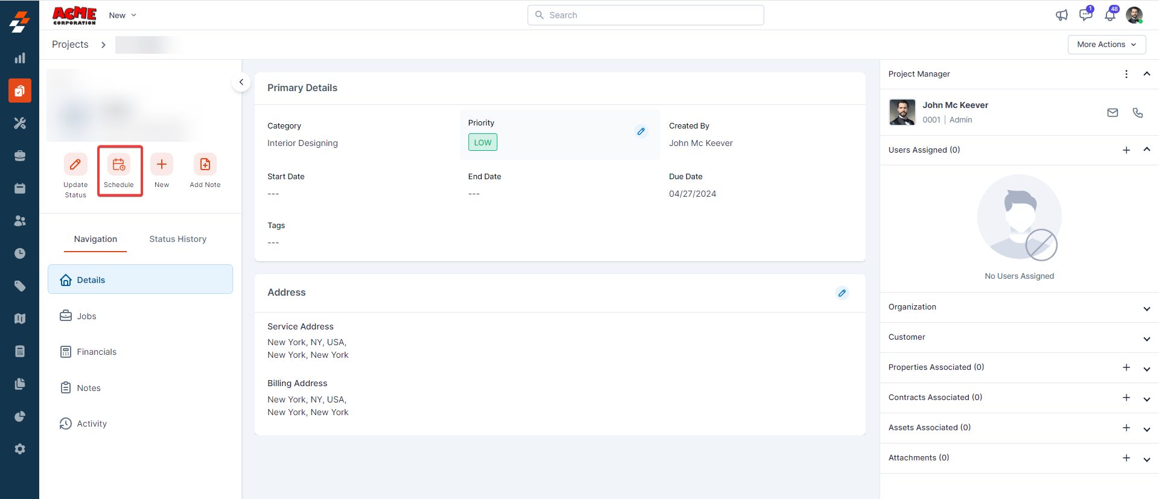Open the notifications bell icon
Viewport: 1159px width, 499px height.
point(1110,15)
